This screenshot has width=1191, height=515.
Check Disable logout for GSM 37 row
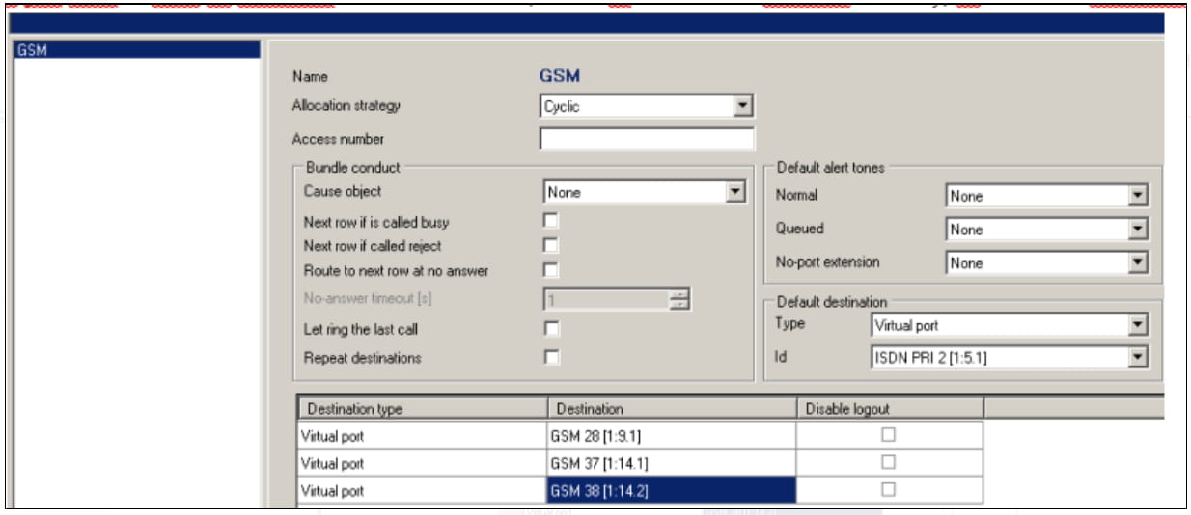[889, 462]
